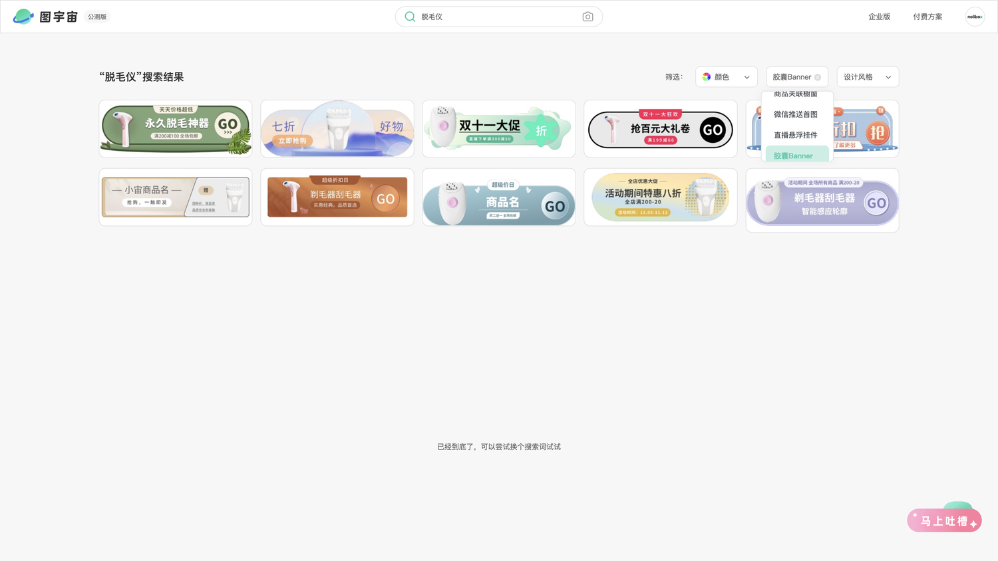Click the 马上吐槽 feedback button
Image resolution: width=998 pixels, height=561 pixels.
944,520
